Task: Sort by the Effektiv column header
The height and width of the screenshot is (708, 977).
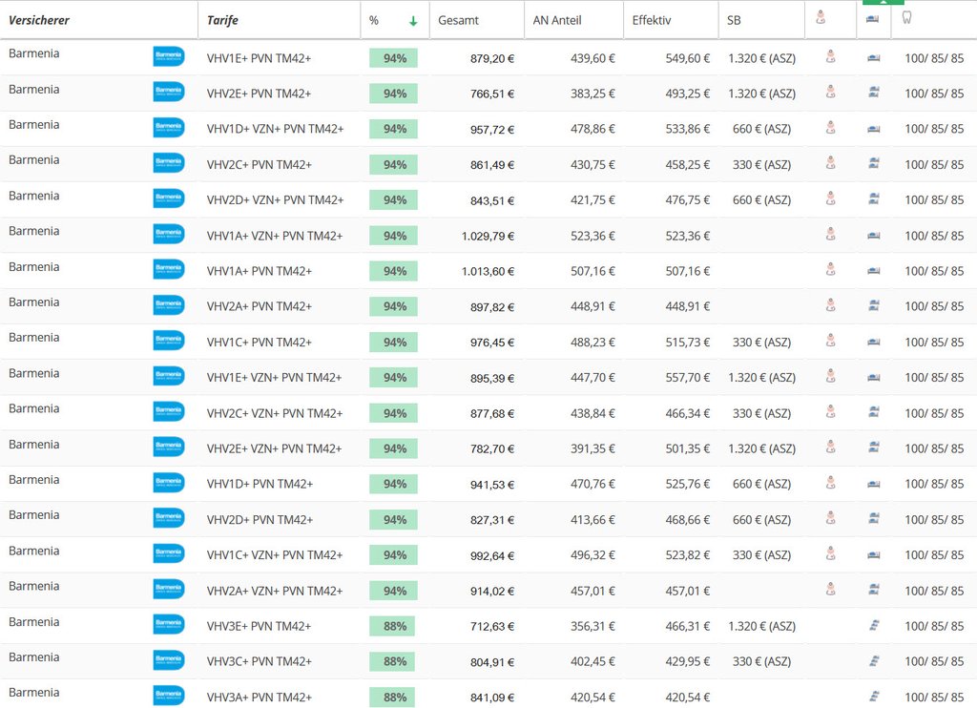Action: 652,20
